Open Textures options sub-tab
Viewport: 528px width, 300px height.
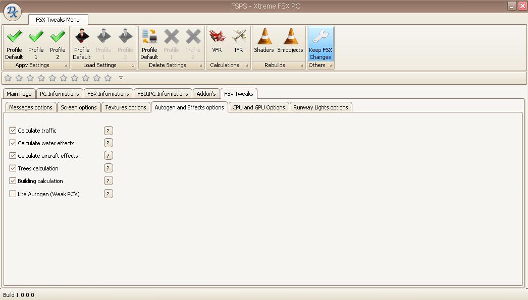click(x=126, y=107)
